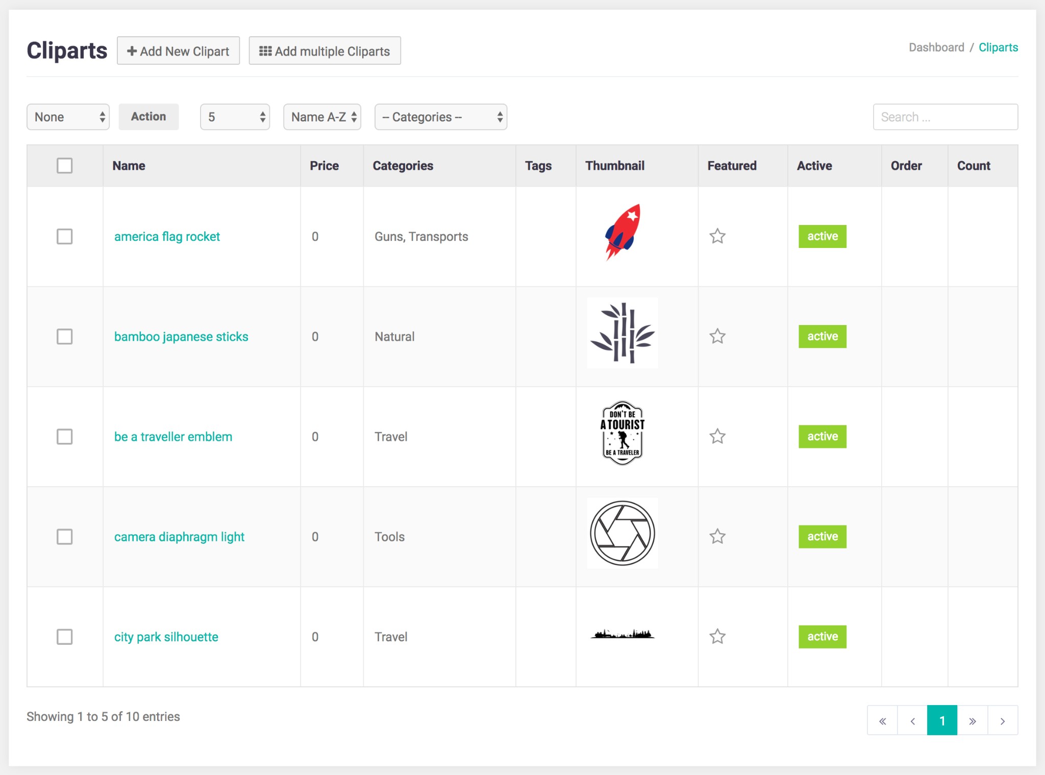Image resolution: width=1045 pixels, height=775 pixels.
Task: Expand the Categories filter dropdown
Action: 440,117
